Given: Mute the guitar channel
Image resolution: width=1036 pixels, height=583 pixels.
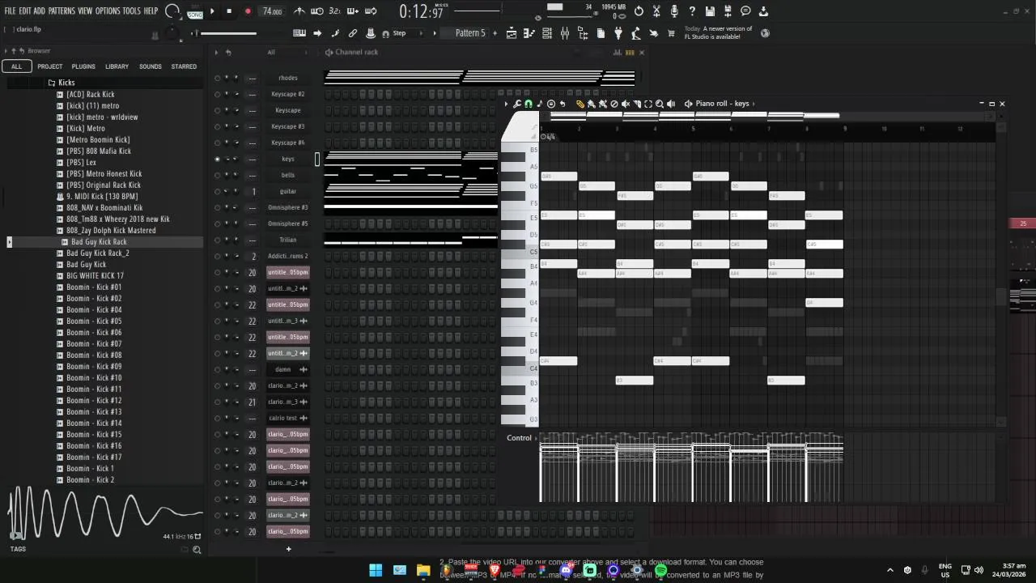Looking at the screenshot, I should (x=217, y=191).
